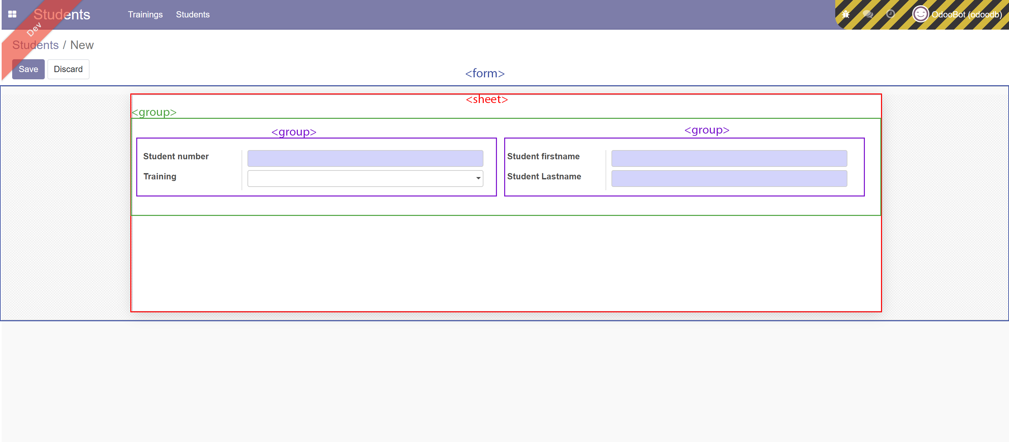Click the Student firstname label
The width and height of the screenshot is (1009, 442).
tap(543, 157)
